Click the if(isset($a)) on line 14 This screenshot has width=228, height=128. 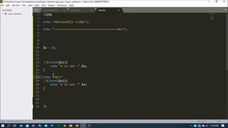click(56, 63)
